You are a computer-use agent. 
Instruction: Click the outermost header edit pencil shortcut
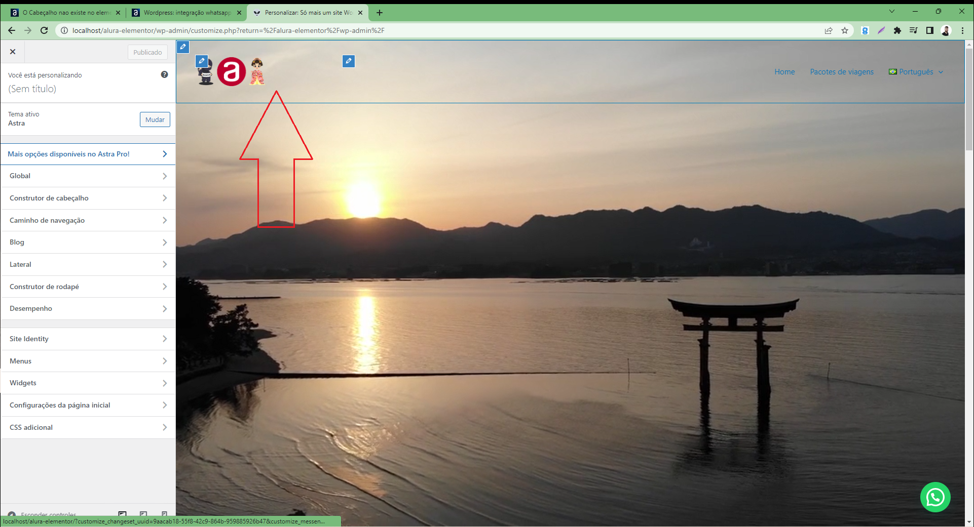point(183,47)
